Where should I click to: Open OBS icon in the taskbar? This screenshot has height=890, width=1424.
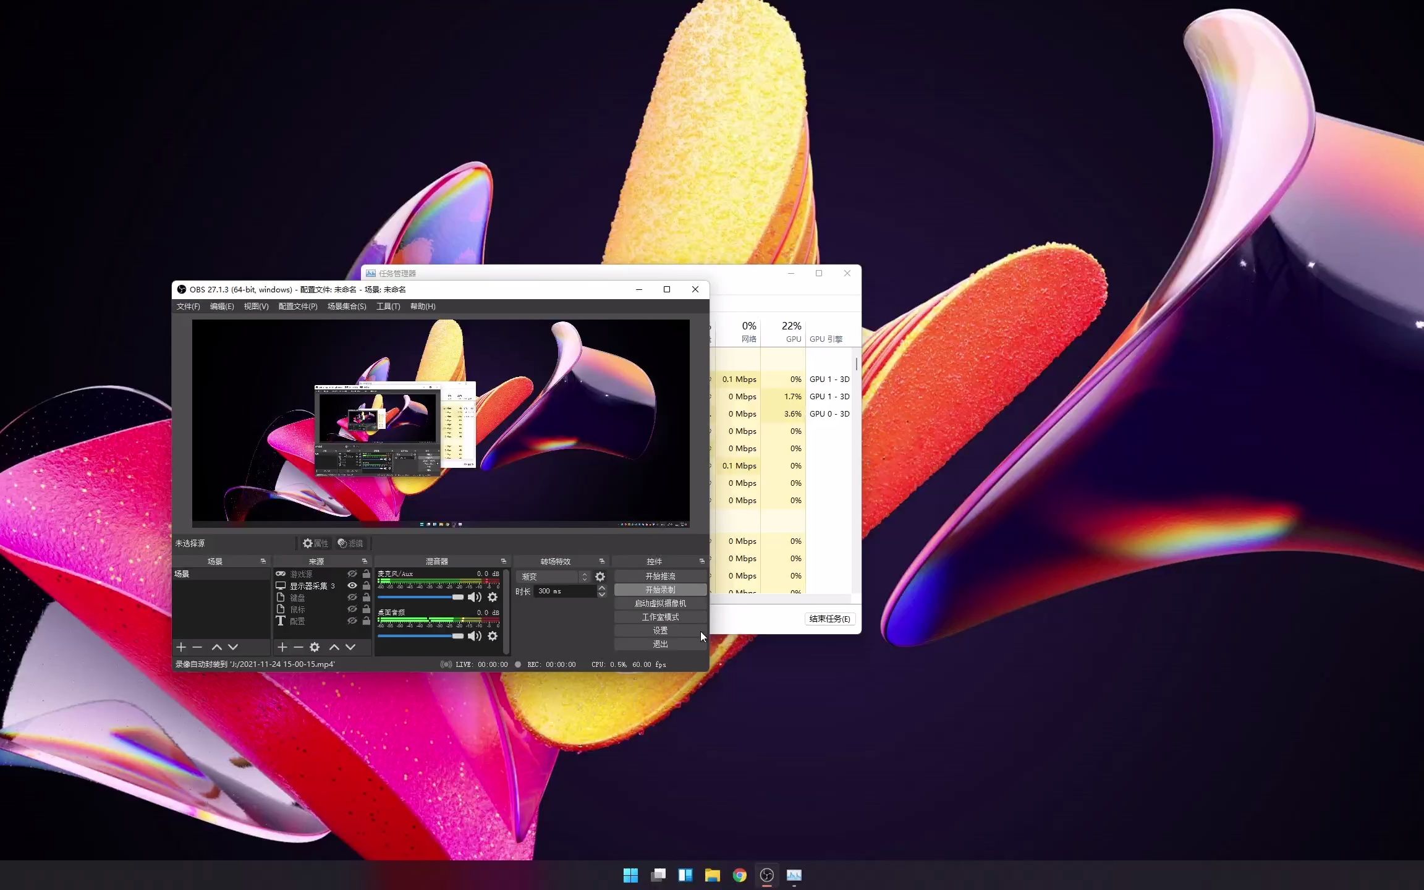[x=766, y=875]
